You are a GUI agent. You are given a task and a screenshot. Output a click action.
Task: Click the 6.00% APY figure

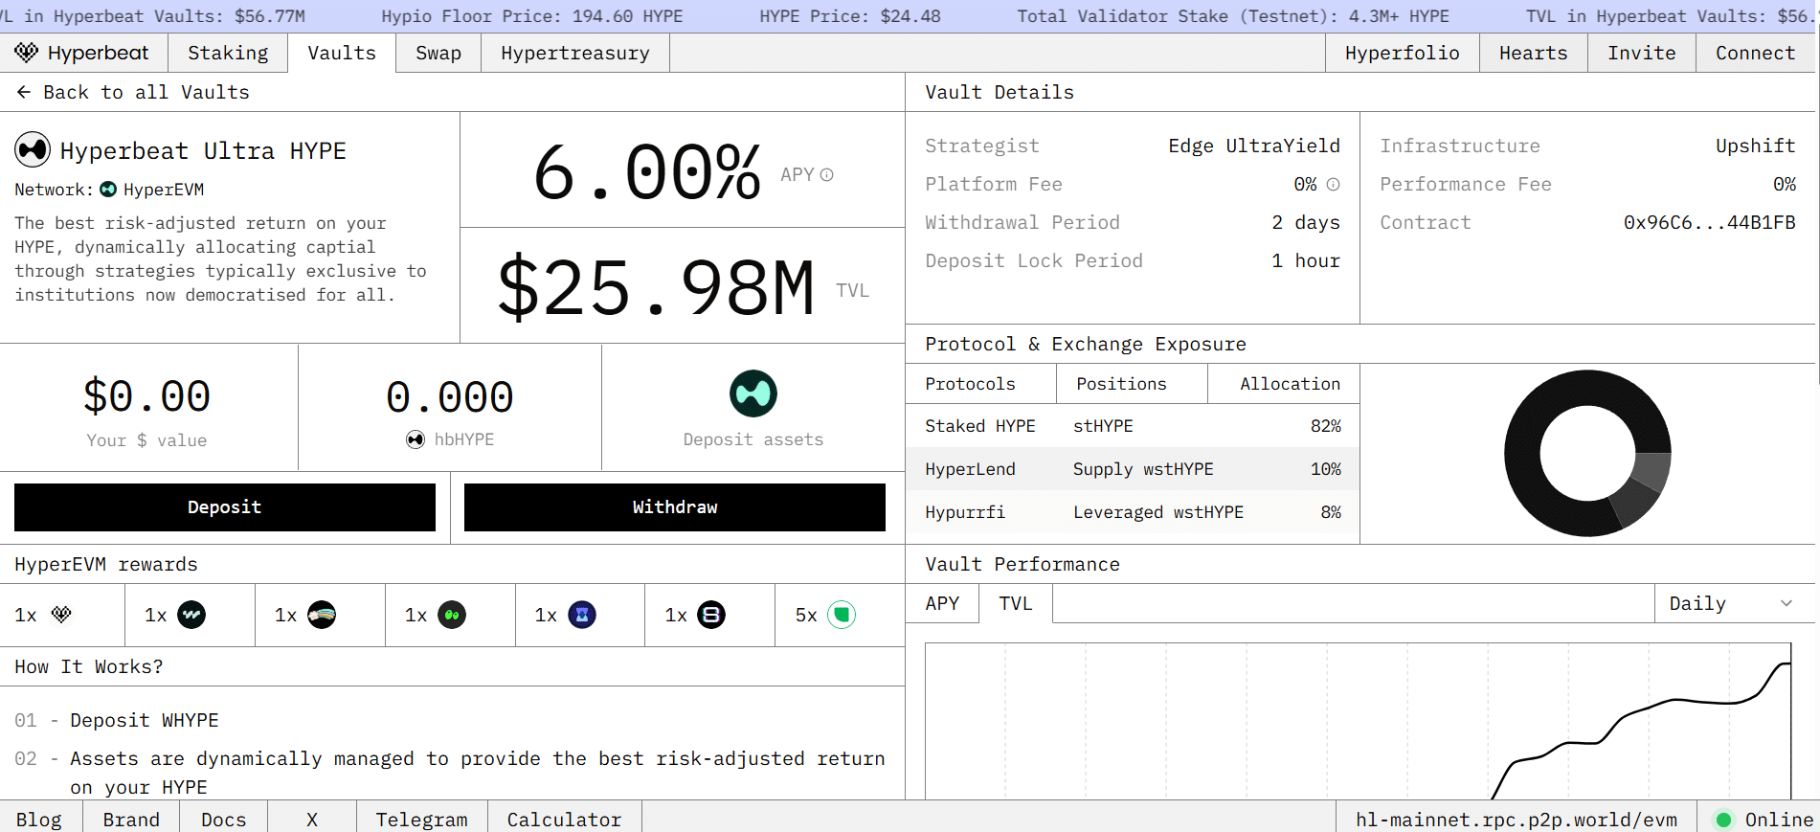pyautogui.click(x=647, y=173)
